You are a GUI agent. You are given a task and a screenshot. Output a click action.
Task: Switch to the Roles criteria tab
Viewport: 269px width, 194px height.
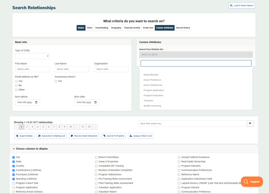(x=90, y=28)
